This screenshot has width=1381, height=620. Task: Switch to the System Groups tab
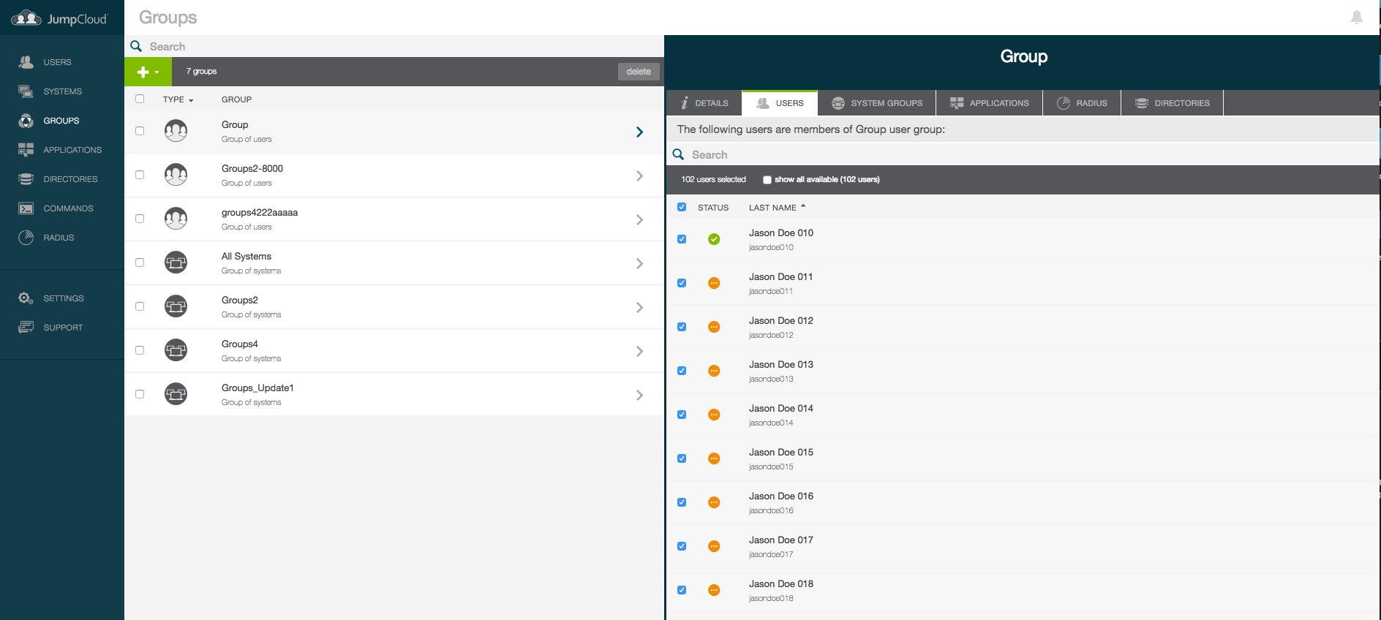coord(876,103)
